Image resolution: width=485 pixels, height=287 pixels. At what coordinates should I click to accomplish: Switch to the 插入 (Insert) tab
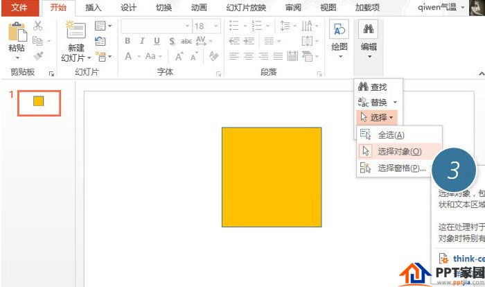pyautogui.click(x=93, y=8)
